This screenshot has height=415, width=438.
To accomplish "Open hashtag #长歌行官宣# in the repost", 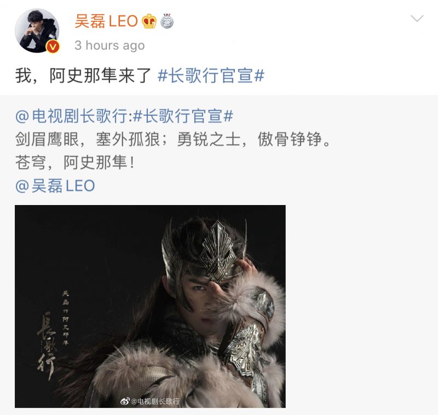I will 183,116.
